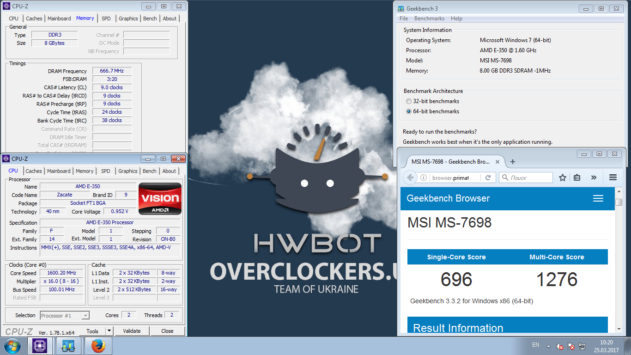Expand Firefox toolbar overflow chevron

(594, 177)
